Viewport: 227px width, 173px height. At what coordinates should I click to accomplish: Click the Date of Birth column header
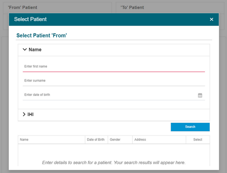click(96, 139)
